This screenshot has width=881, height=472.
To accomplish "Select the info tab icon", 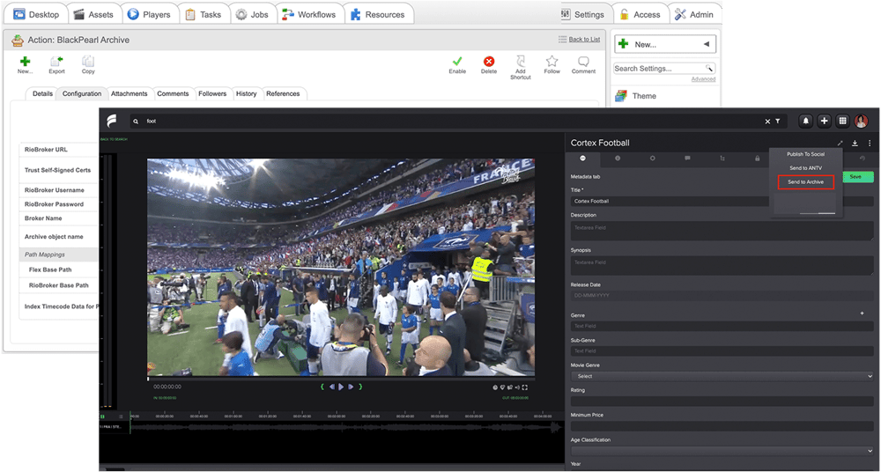I will (x=618, y=159).
